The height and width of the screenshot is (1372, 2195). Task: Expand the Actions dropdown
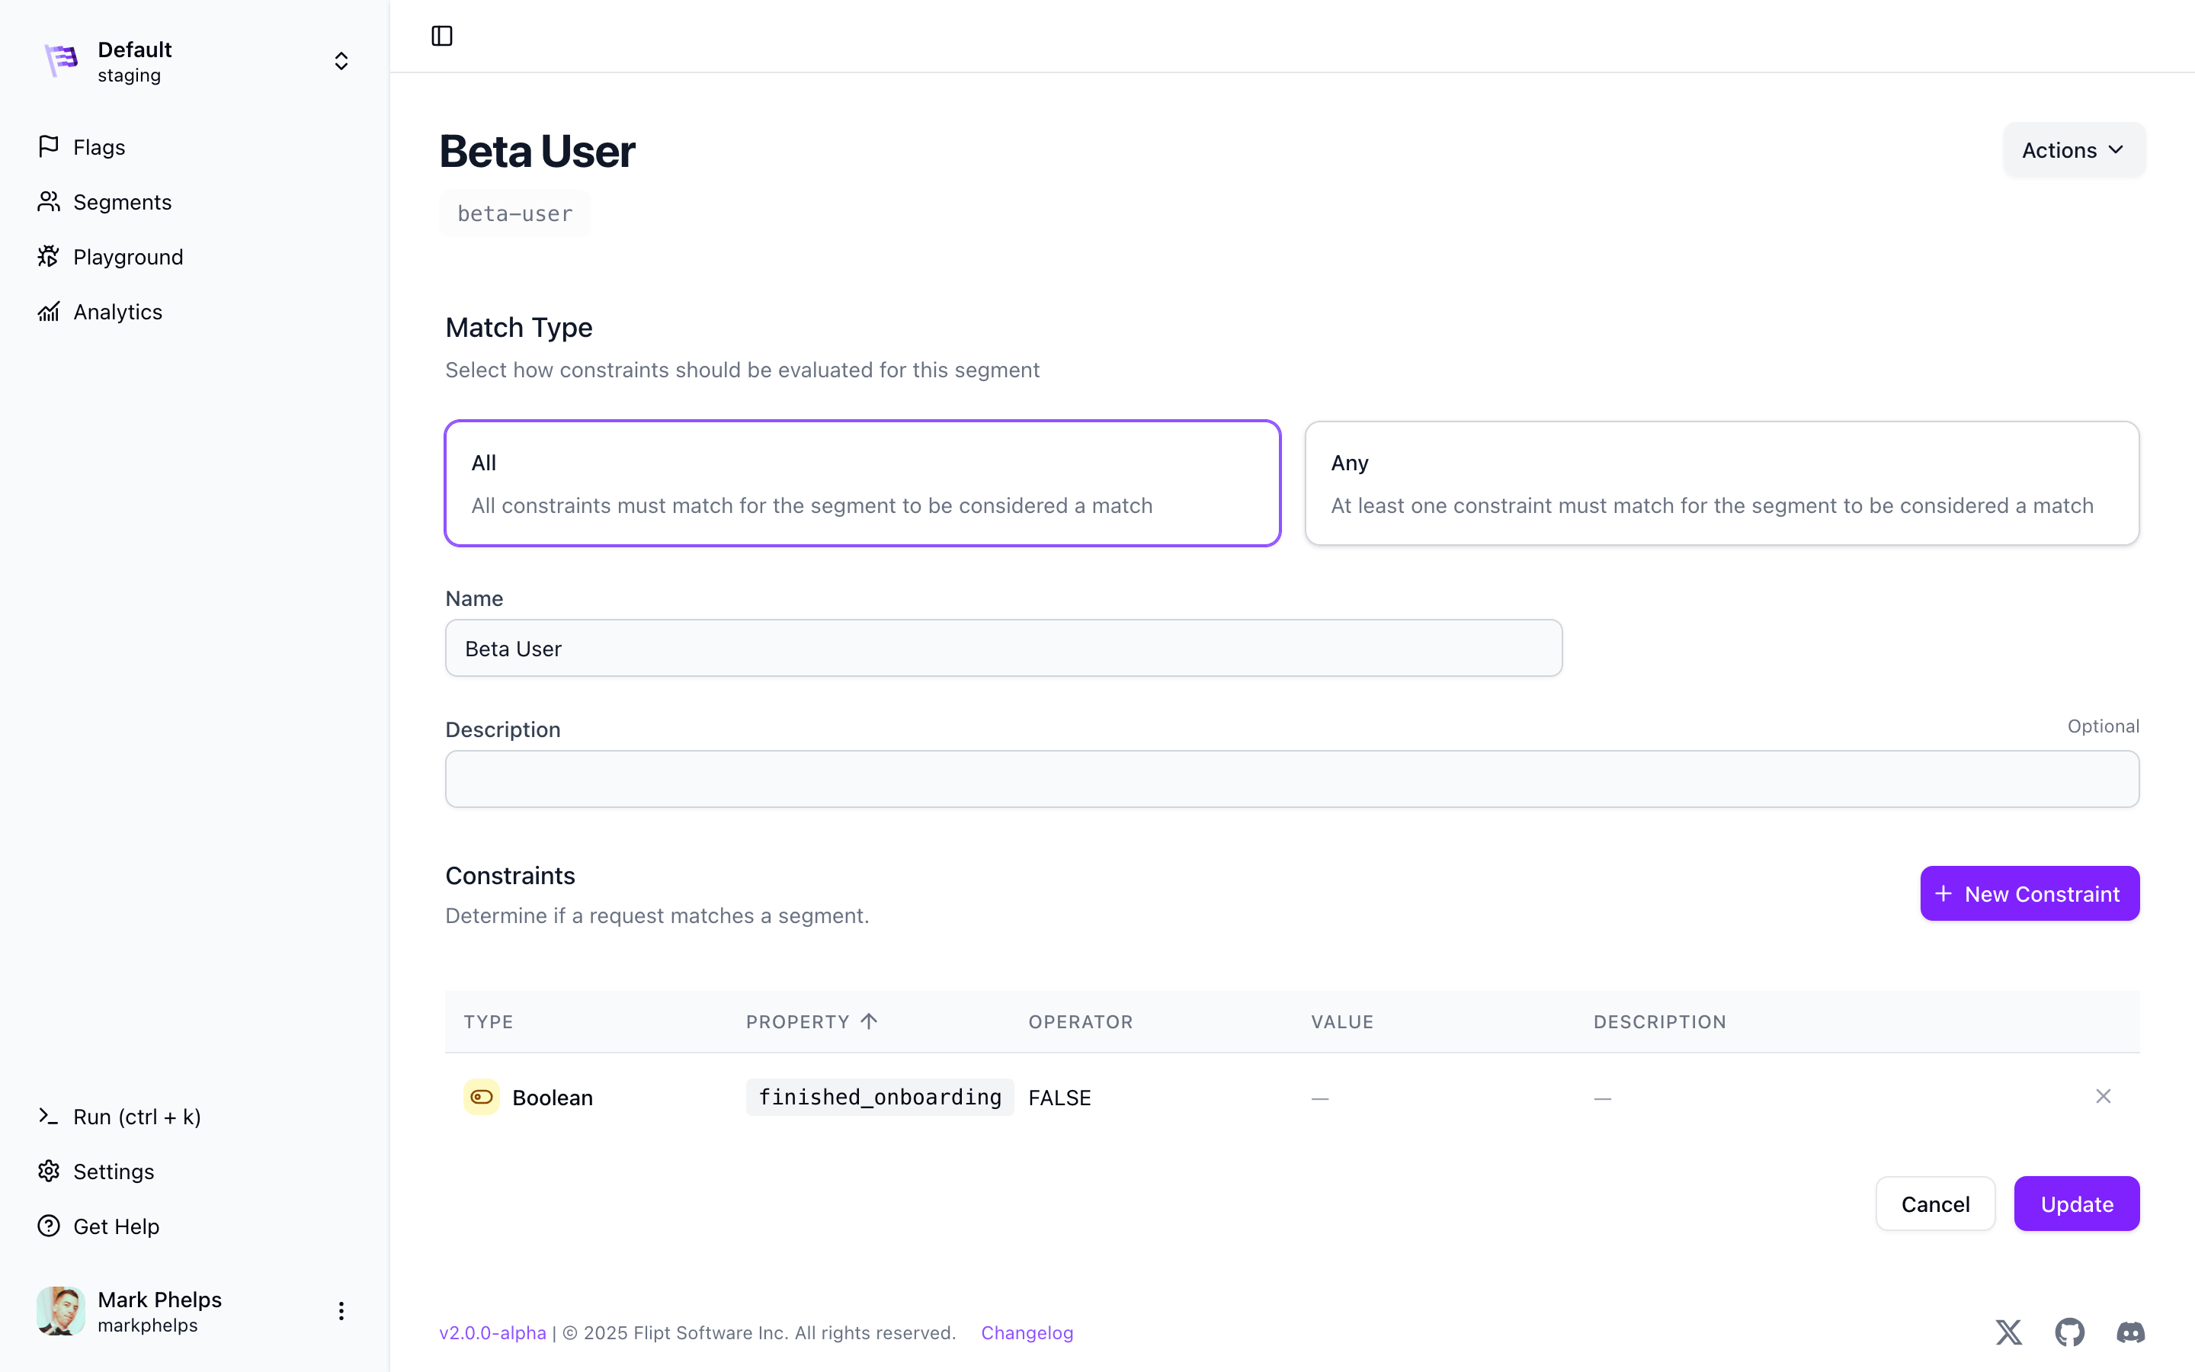[2074, 149]
